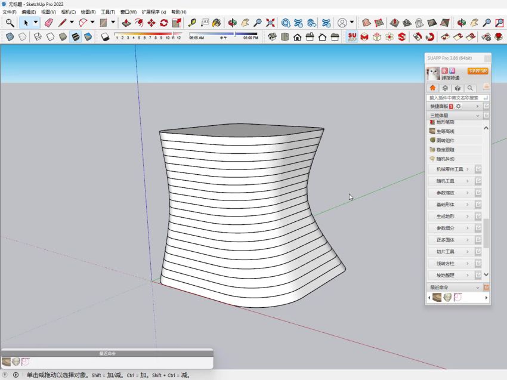
Task: Click the avatar thumbnail in SUAPP panel
Action: (x=433, y=73)
